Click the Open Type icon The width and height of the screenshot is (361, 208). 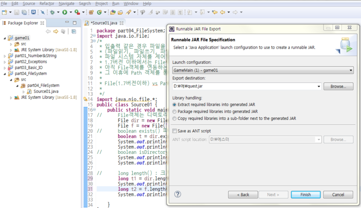click(x=113, y=12)
